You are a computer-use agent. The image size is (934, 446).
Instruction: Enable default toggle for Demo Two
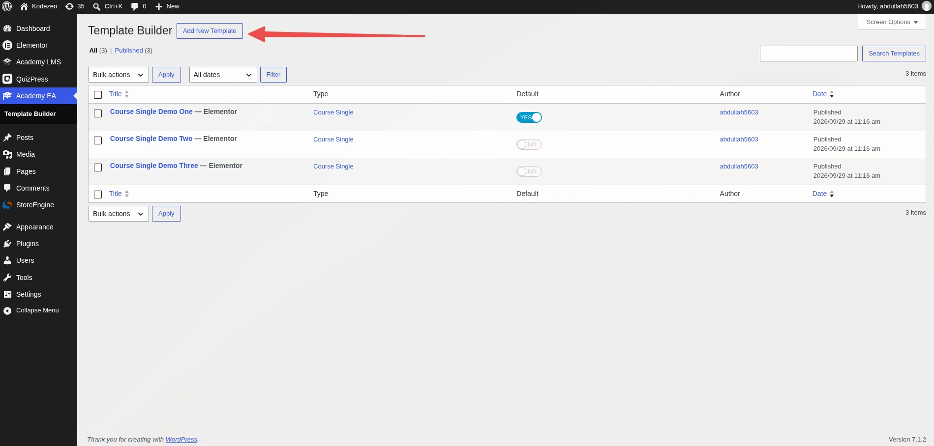(529, 144)
